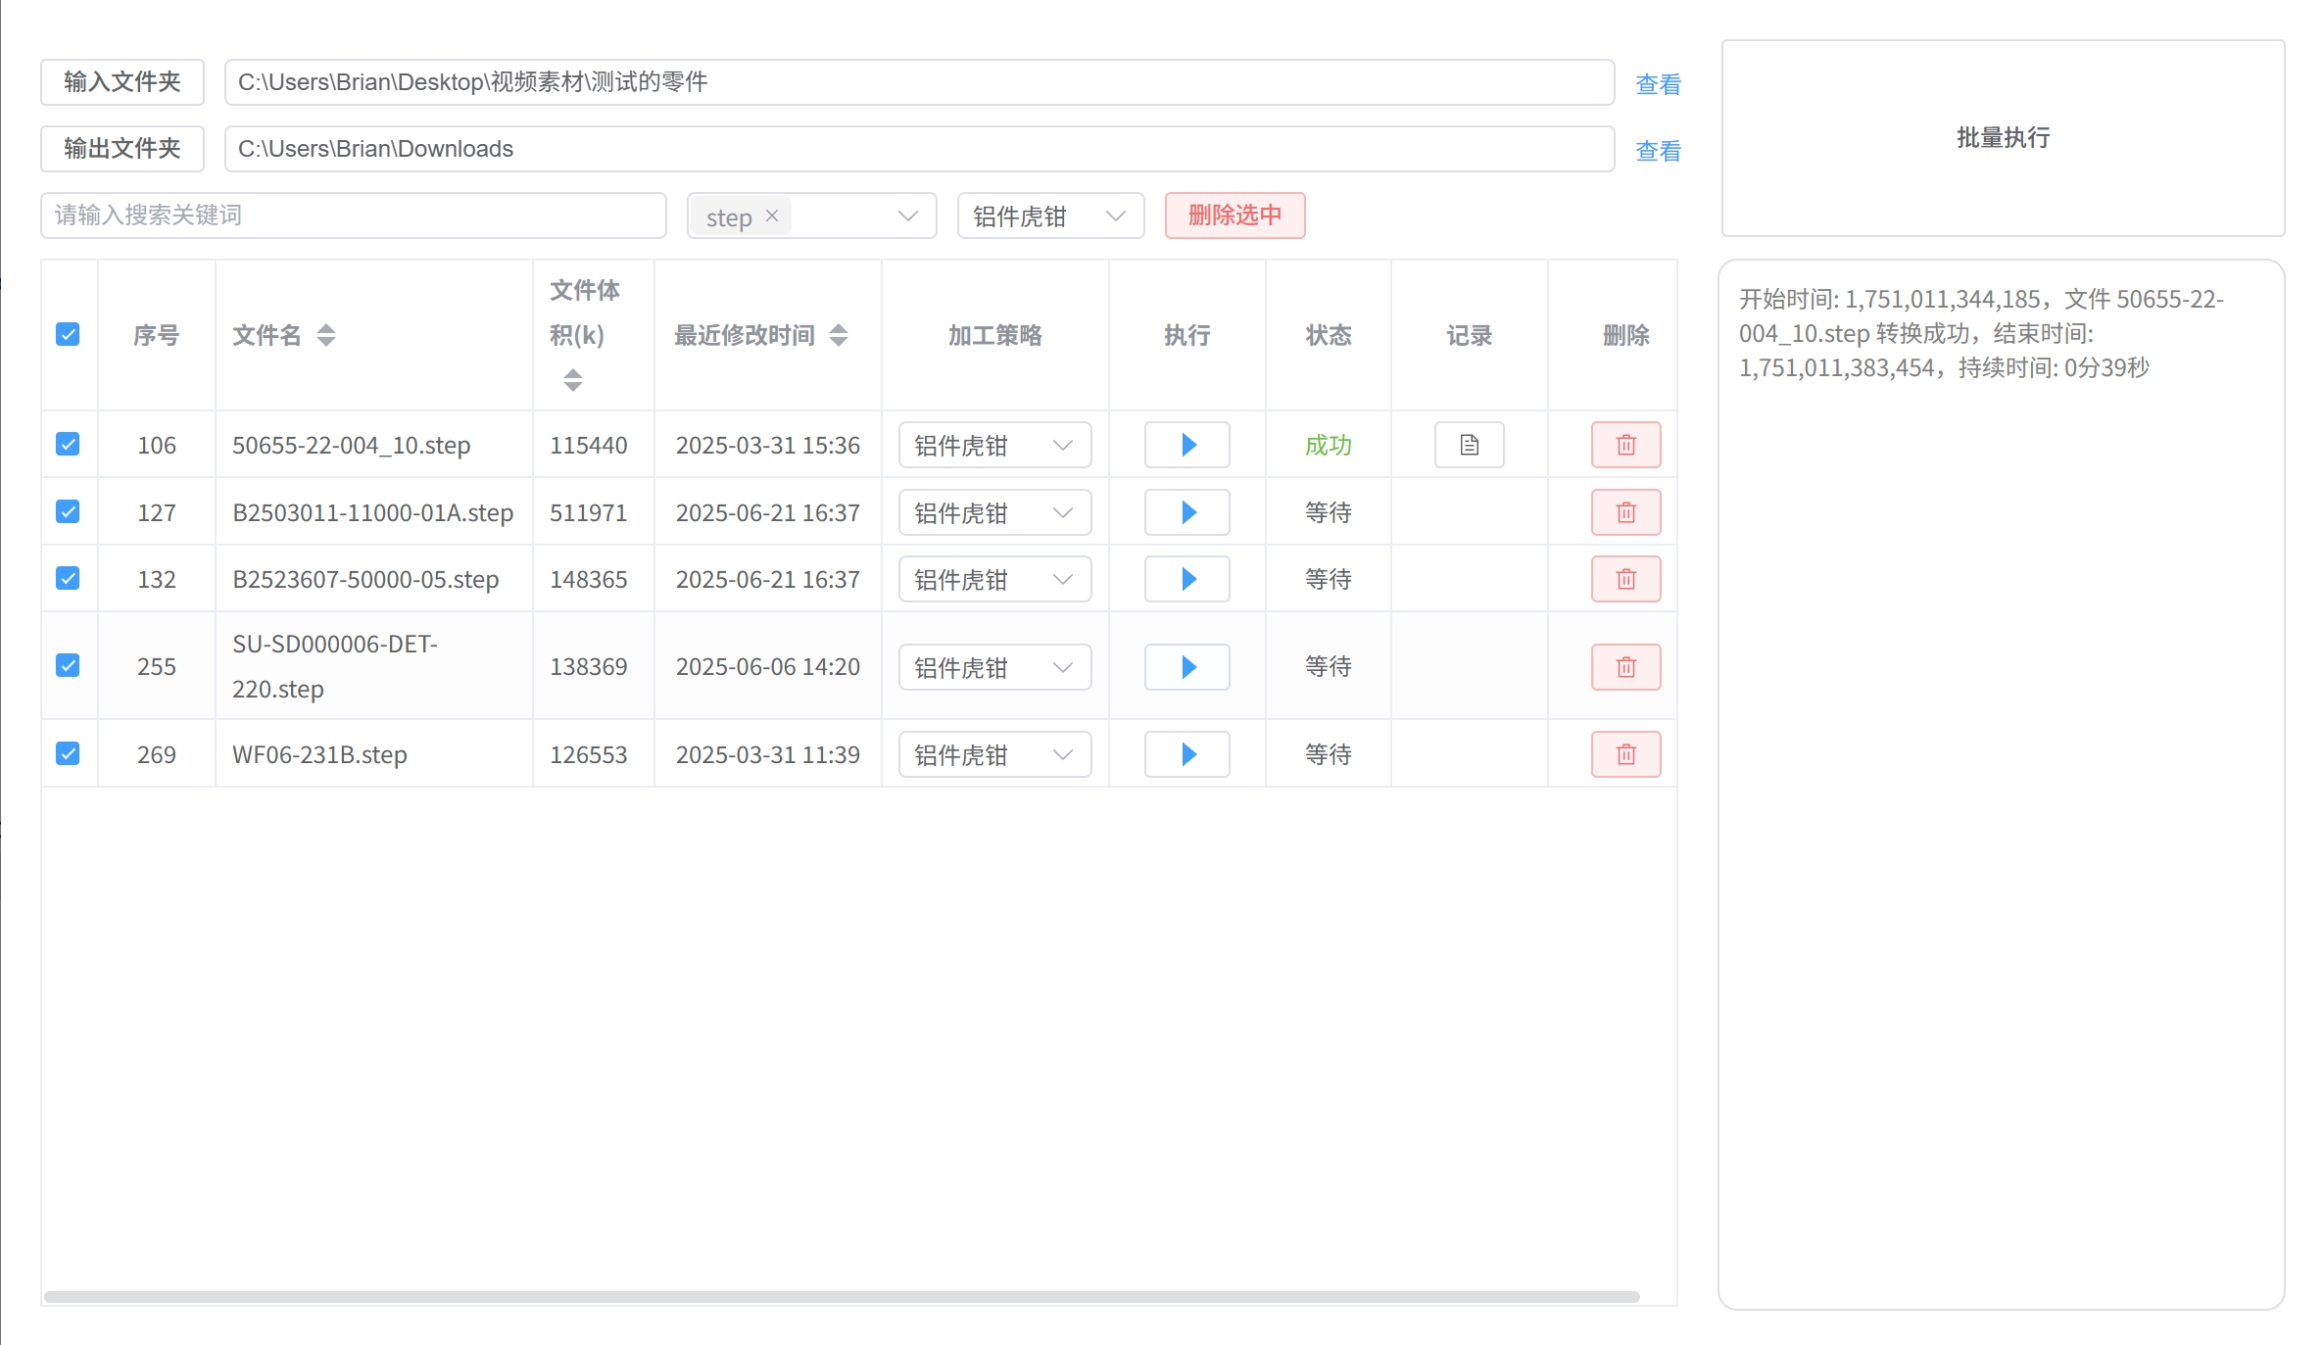The width and height of the screenshot is (2323, 1345).
Task: Uncheck the checkbox for row 106
Action: tap(68, 445)
